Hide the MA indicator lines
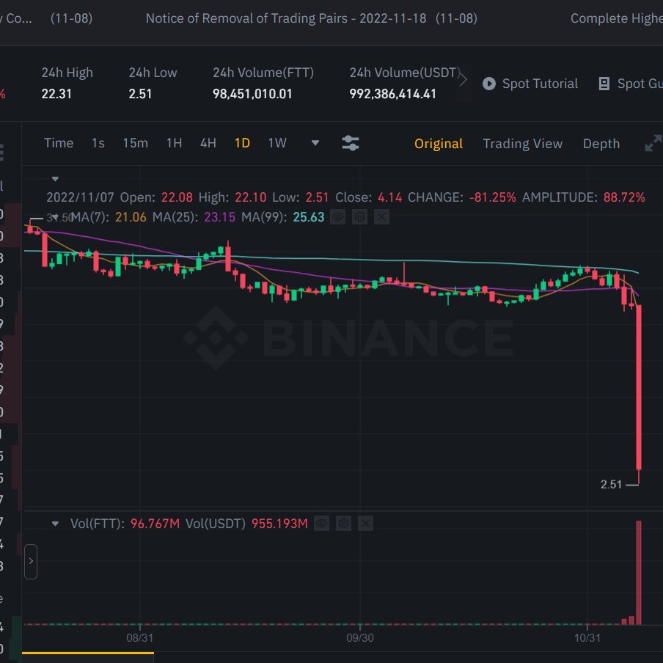Viewport: 663px width, 663px height. 337,217
